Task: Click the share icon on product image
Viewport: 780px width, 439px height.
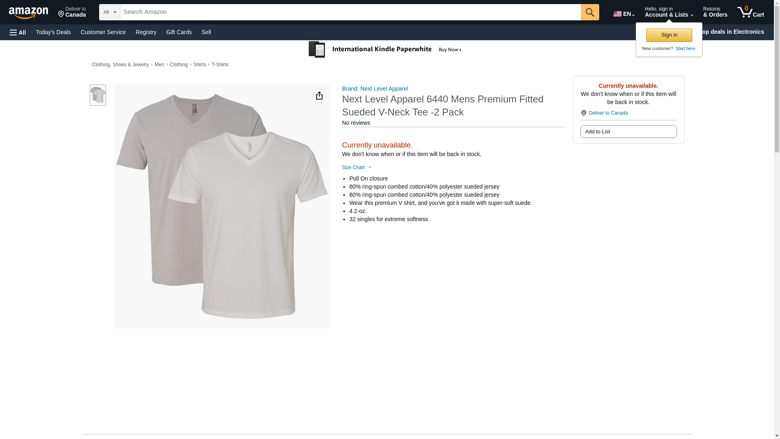Action: [319, 96]
